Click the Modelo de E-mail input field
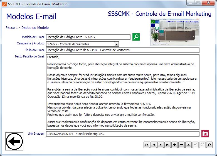The width and height of the screenshot is (217, 156). 88,37
